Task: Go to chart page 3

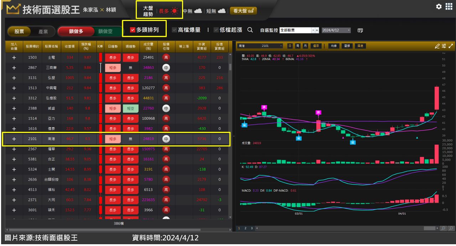Action: [252, 228]
